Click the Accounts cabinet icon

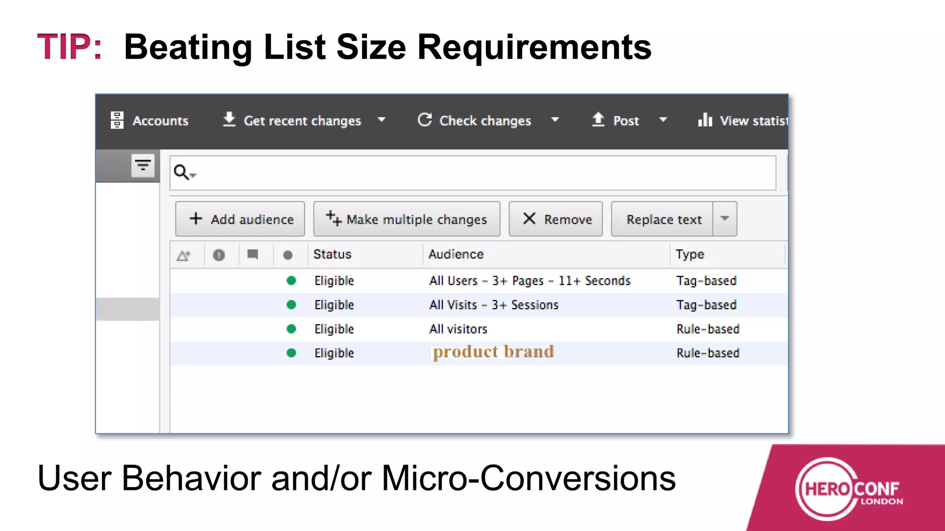[x=117, y=120]
